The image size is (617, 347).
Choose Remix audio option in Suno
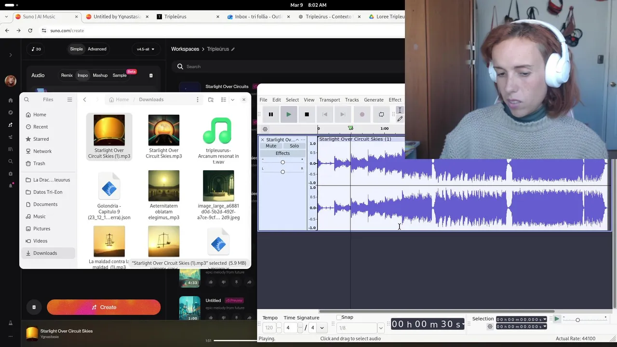(x=67, y=75)
